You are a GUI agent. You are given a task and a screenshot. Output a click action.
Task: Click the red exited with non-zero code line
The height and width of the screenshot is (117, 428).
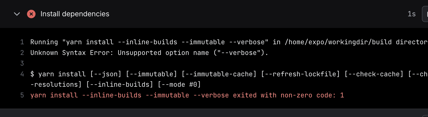[187, 95]
